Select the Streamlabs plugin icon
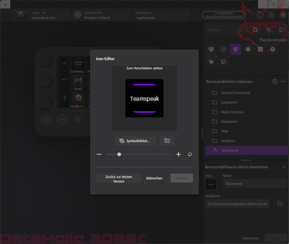 coord(211,62)
